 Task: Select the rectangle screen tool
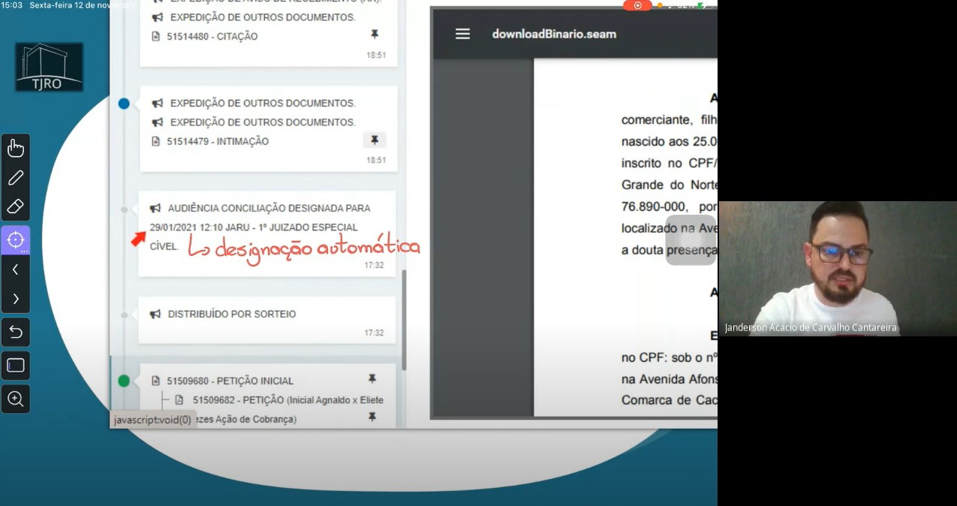tap(16, 366)
